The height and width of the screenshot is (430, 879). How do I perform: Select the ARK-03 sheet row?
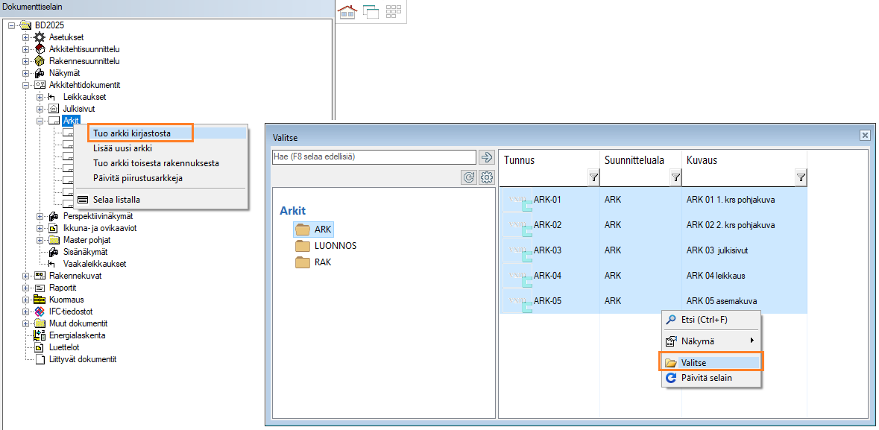click(547, 250)
